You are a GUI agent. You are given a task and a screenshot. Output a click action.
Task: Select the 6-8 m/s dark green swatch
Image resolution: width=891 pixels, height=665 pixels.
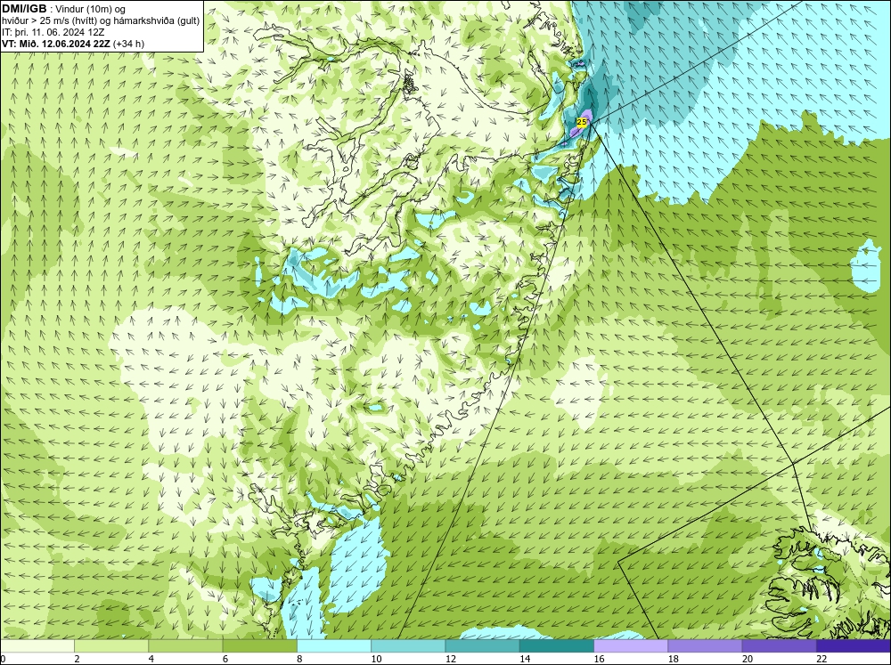pyautogui.click(x=259, y=646)
